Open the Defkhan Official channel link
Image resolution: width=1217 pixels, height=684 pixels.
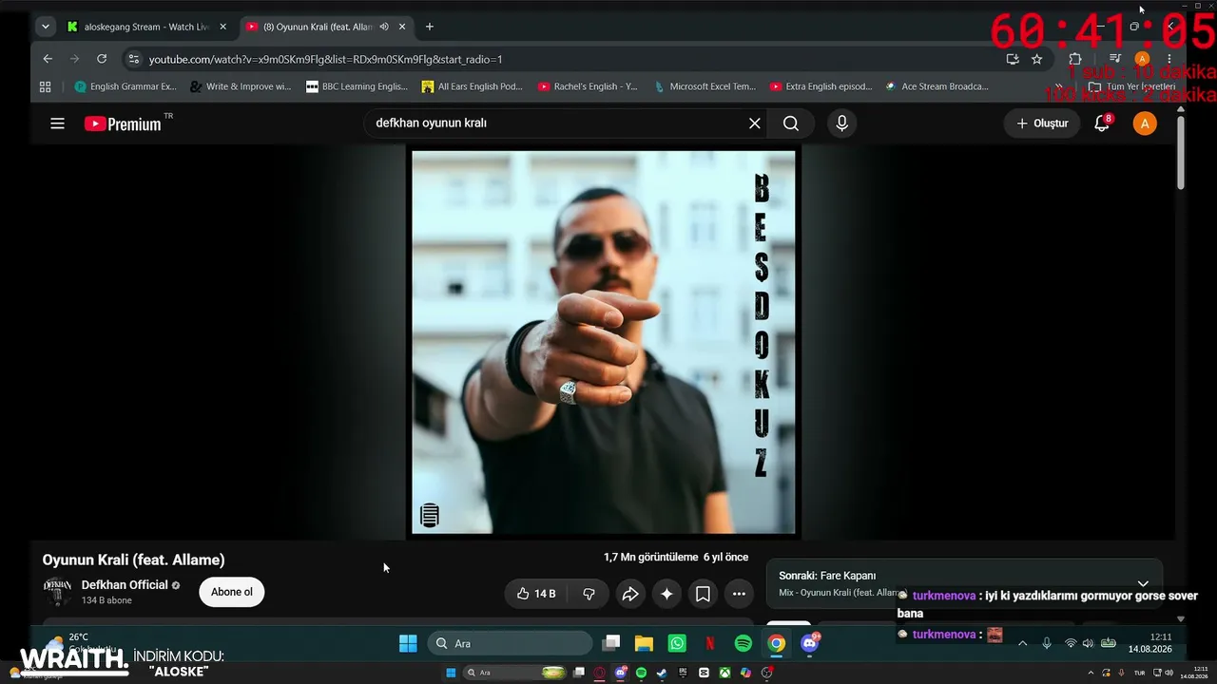coord(125,585)
